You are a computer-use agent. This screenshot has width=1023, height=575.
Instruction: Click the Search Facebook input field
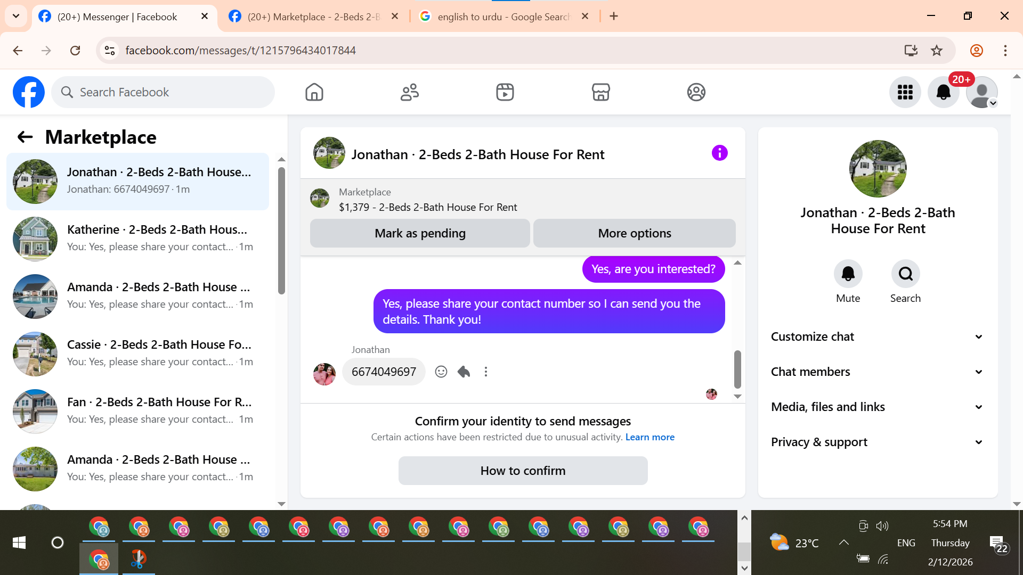point(163,92)
